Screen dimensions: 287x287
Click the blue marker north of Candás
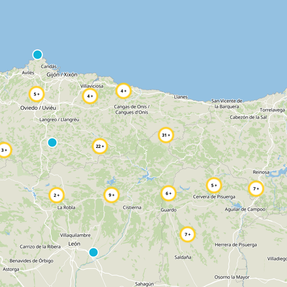(37, 55)
